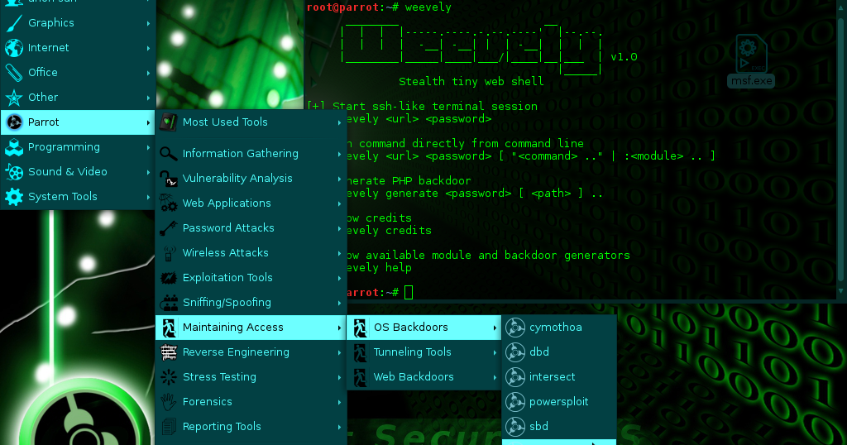Open the Sniffing/Spoofing menu entry
Viewport: 847px width, 445px height.
point(251,303)
